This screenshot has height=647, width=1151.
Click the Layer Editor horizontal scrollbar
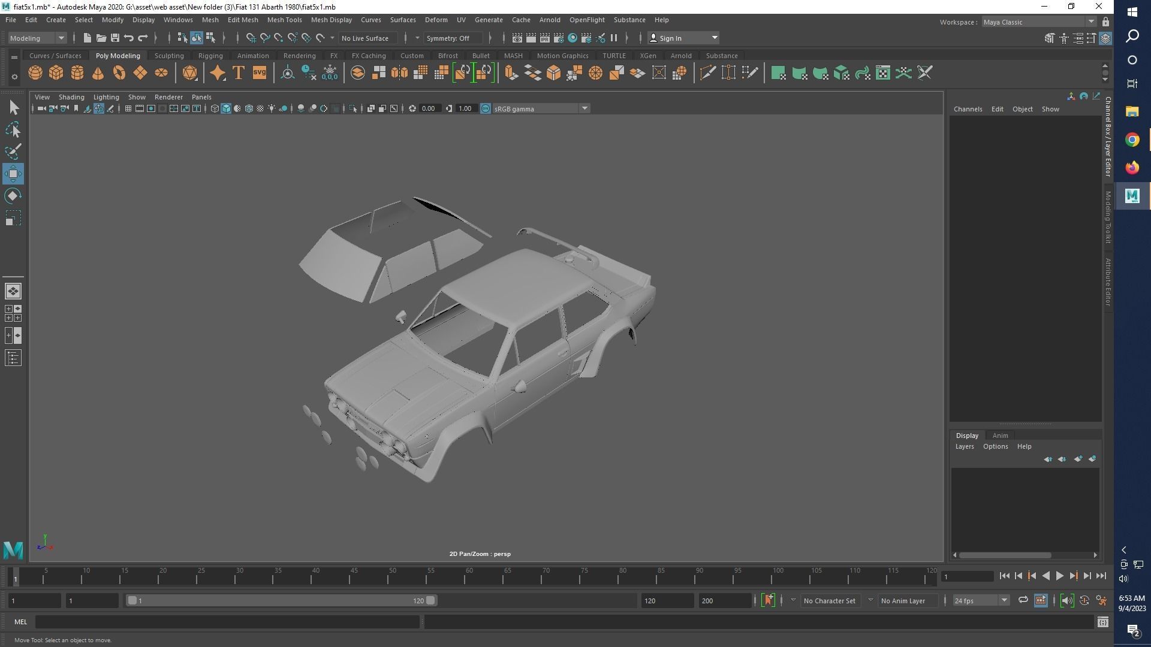[x=1005, y=555]
